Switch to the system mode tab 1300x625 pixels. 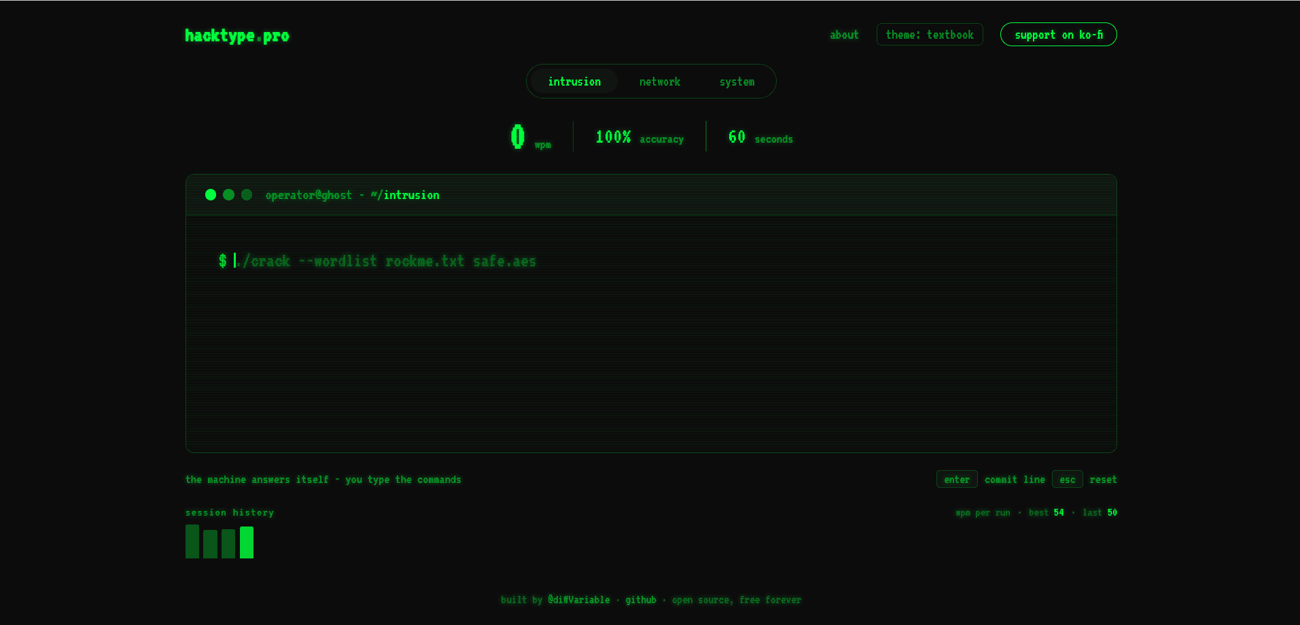[x=737, y=82]
